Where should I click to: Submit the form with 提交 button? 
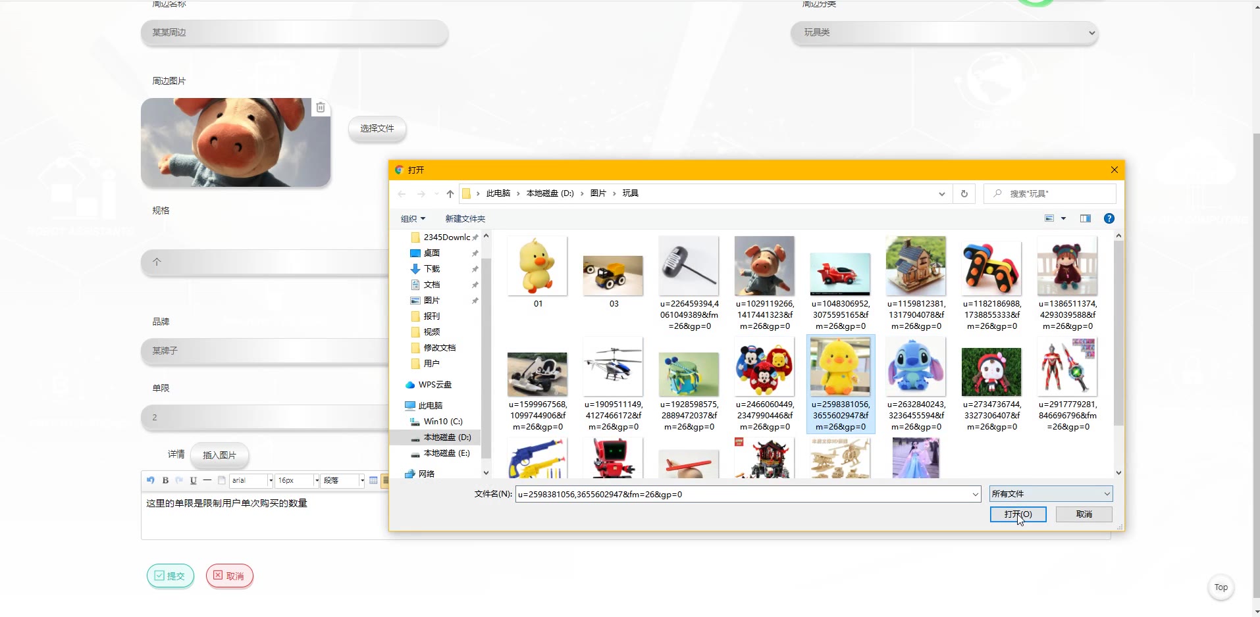(171, 576)
